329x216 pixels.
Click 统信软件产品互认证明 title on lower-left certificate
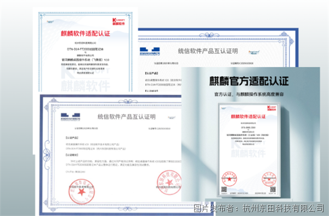click(x=127, y=117)
